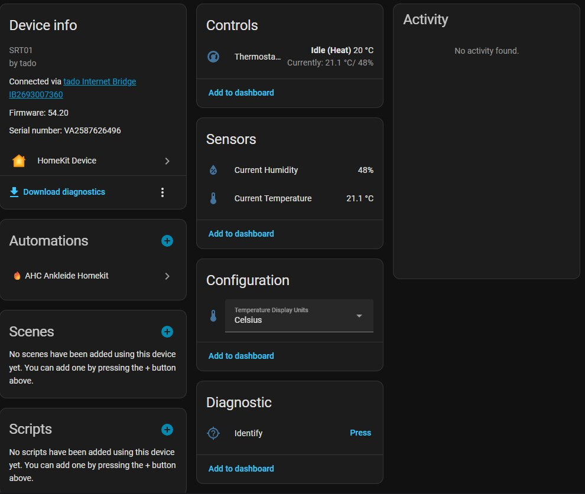The width and height of the screenshot is (585, 494).
Task: Click the Firmware: 54.20 text
Action: click(39, 113)
